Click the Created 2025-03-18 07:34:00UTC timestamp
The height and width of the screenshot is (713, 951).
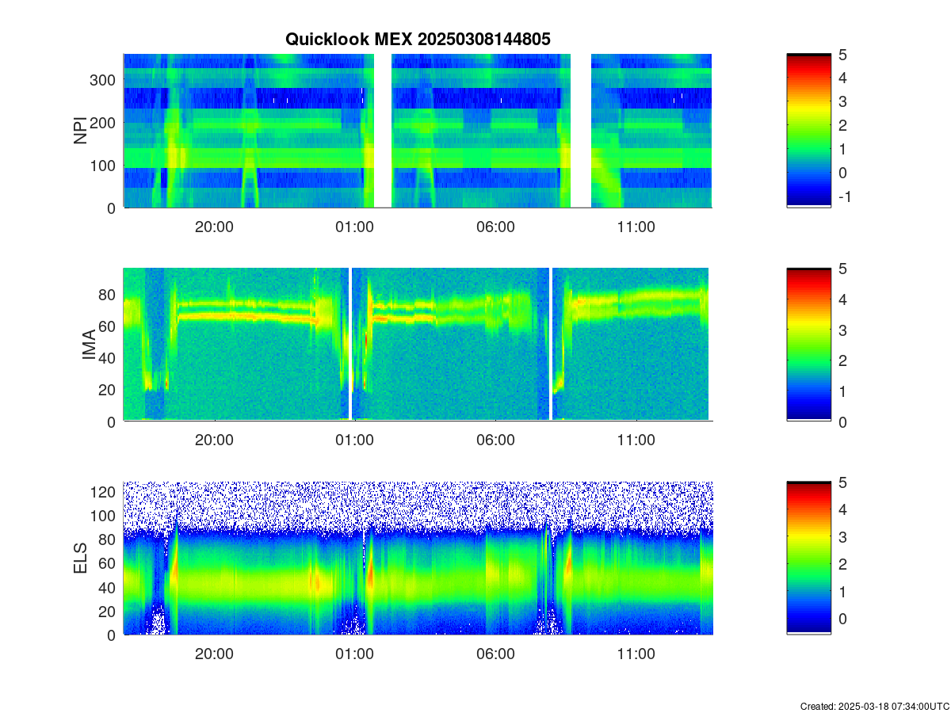(874, 706)
